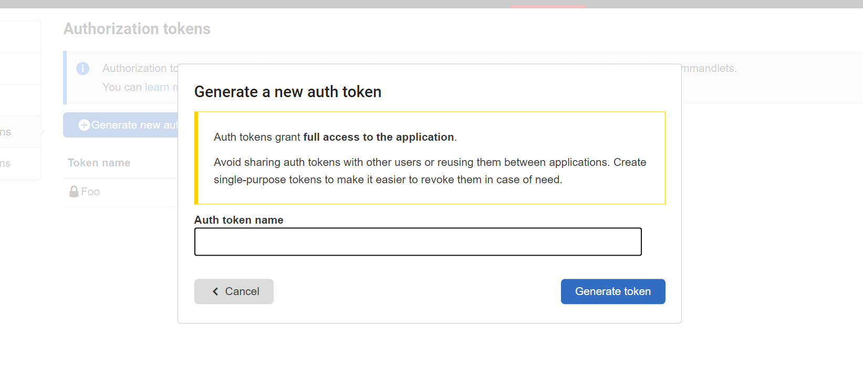Click the 'Auth token name' field label
The height and width of the screenshot is (378, 863).
coord(239,220)
